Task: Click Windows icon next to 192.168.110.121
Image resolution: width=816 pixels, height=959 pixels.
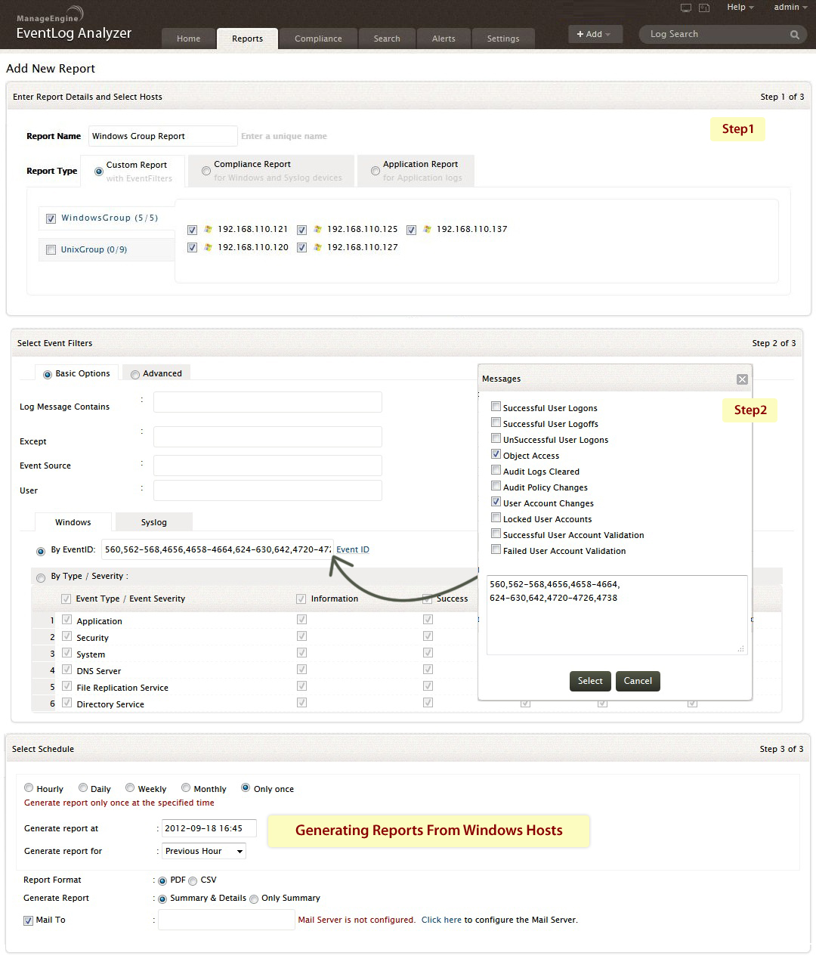Action: tap(209, 229)
